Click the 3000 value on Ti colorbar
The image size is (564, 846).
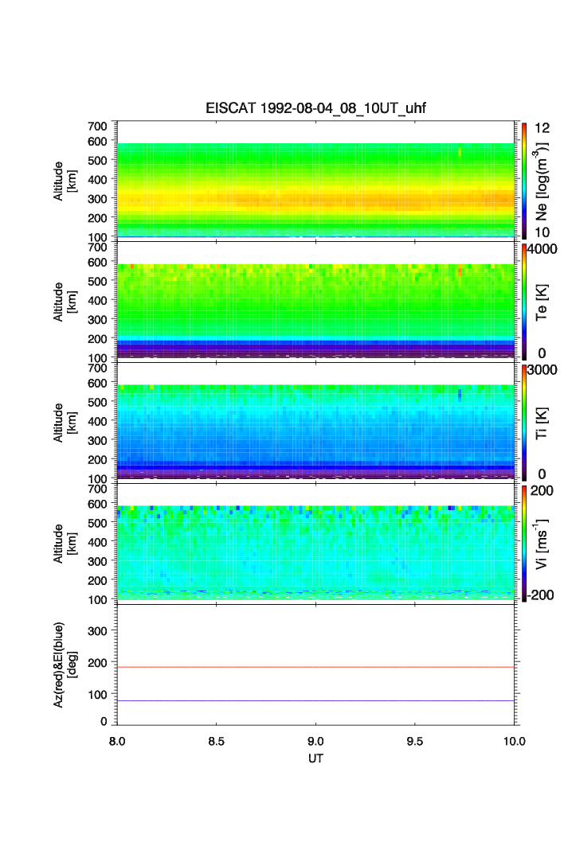[542, 369]
